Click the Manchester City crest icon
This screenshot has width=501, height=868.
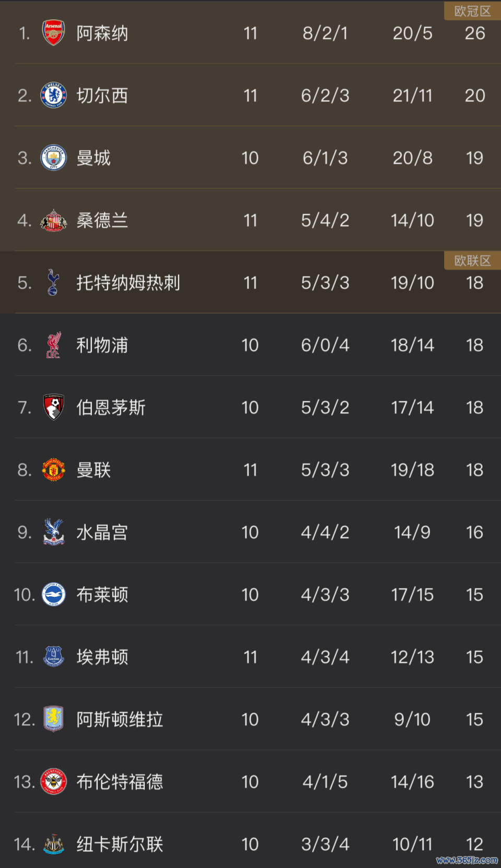(x=53, y=158)
